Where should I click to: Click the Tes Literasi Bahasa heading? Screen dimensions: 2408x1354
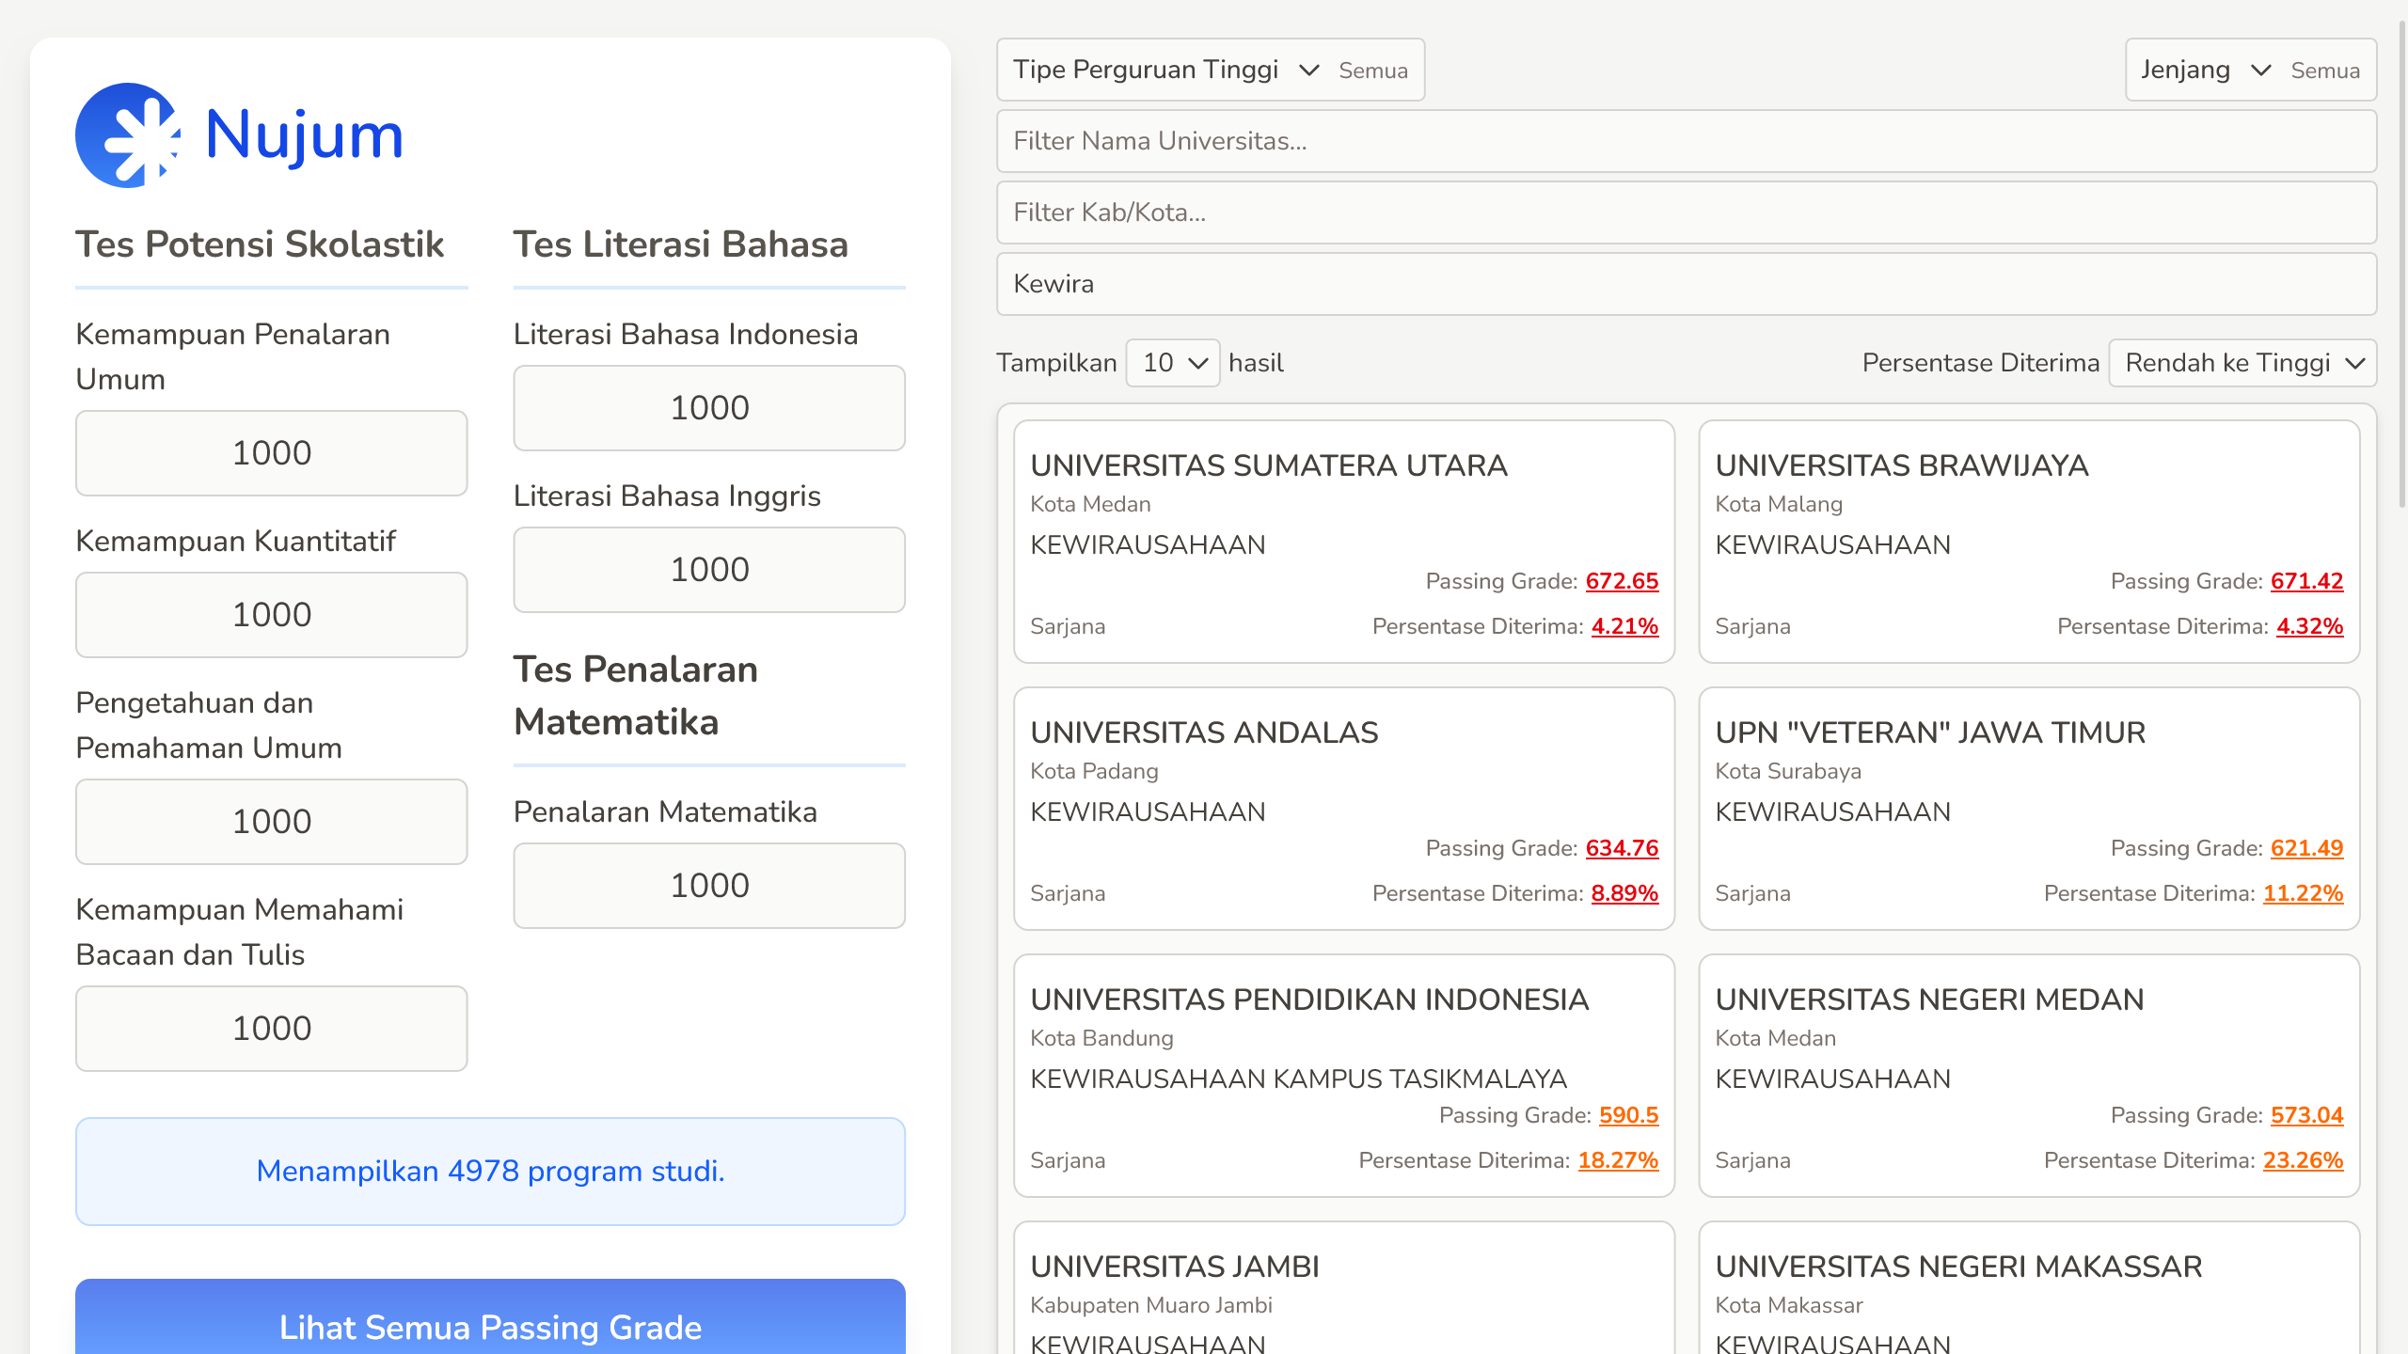(x=681, y=244)
